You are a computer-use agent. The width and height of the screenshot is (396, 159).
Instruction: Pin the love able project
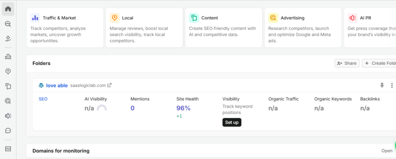click(x=382, y=85)
